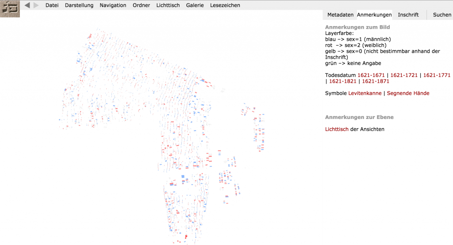The width and height of the screenshot is (453, 245).
Task: Open the Datei menu
Action: [x=52, y=5]
